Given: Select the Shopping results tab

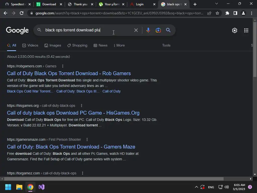Looking at the screenshot, I should click(77, 45).
